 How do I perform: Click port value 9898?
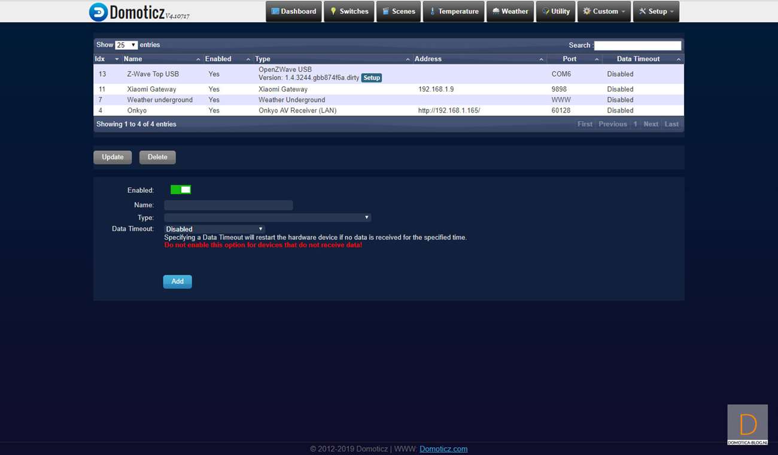click(560, 89)
